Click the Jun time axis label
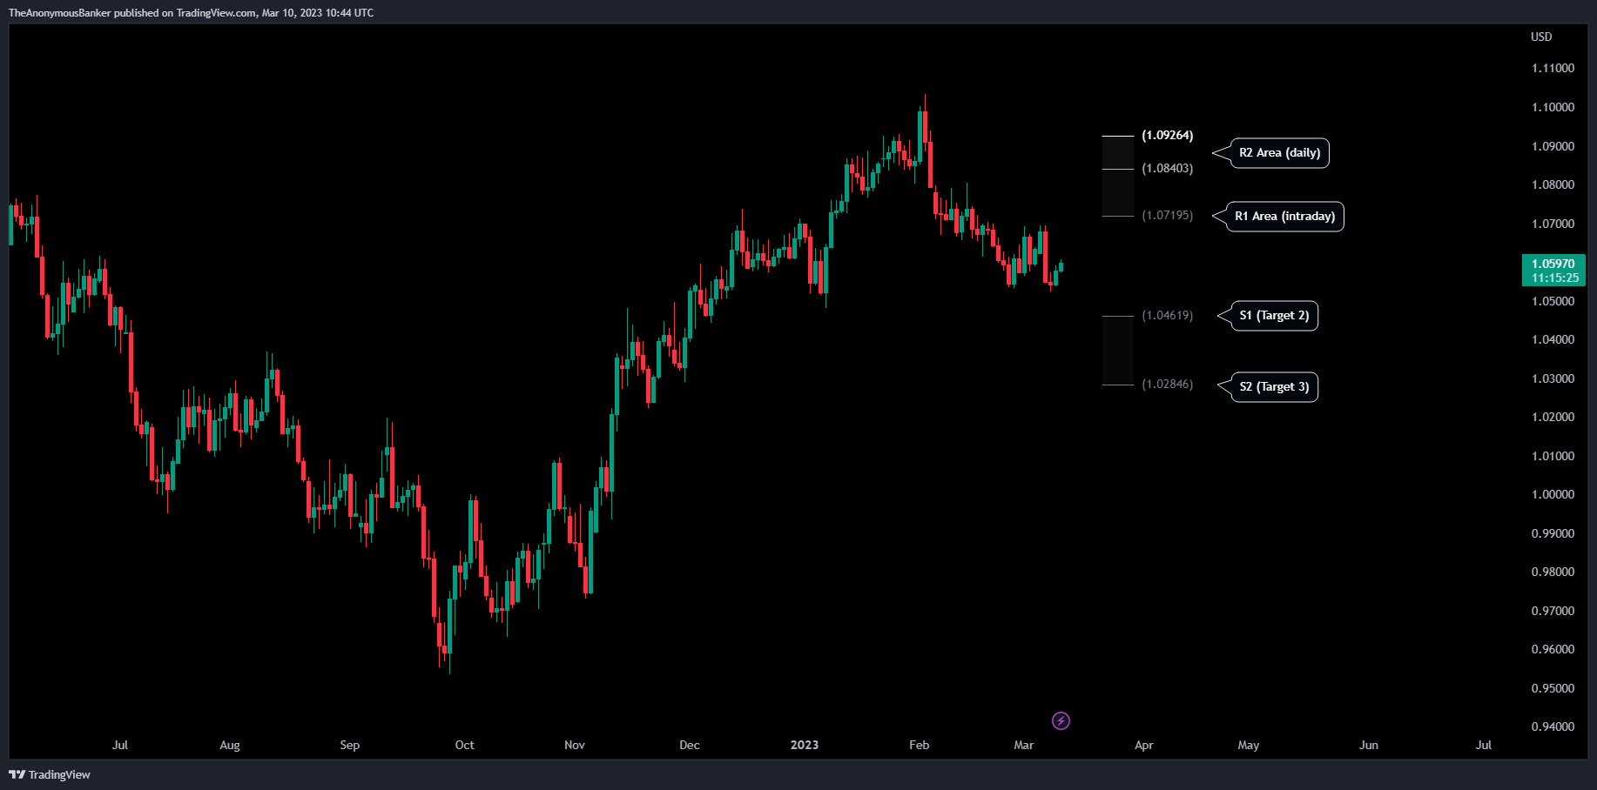The image size is (1597, 790). (1369, 745)
